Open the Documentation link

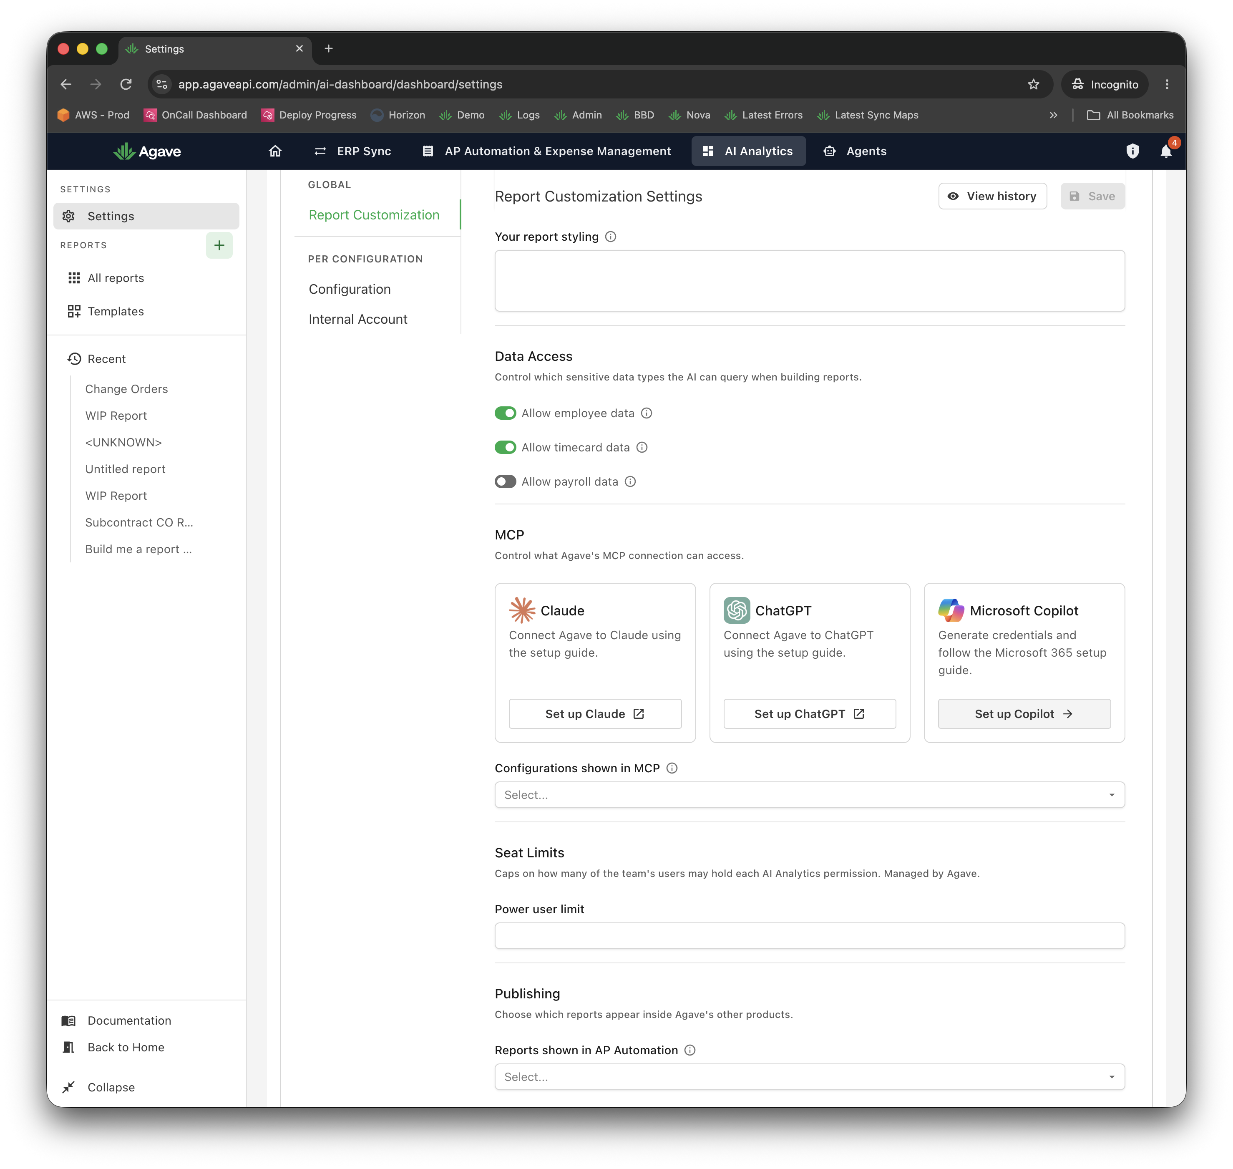pyautogui.click(x=129, y=1021)
